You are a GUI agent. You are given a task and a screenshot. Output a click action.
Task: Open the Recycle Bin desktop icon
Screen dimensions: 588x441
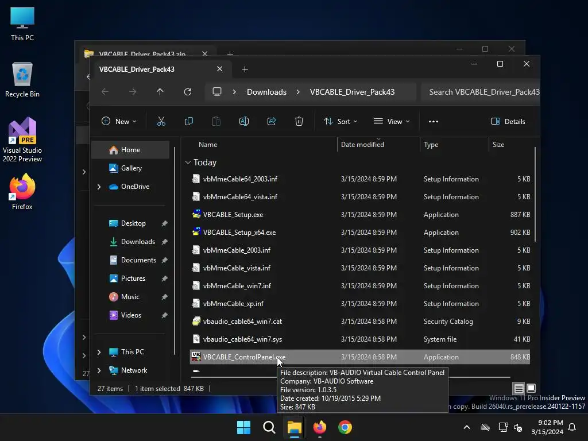tap(22, 79)
